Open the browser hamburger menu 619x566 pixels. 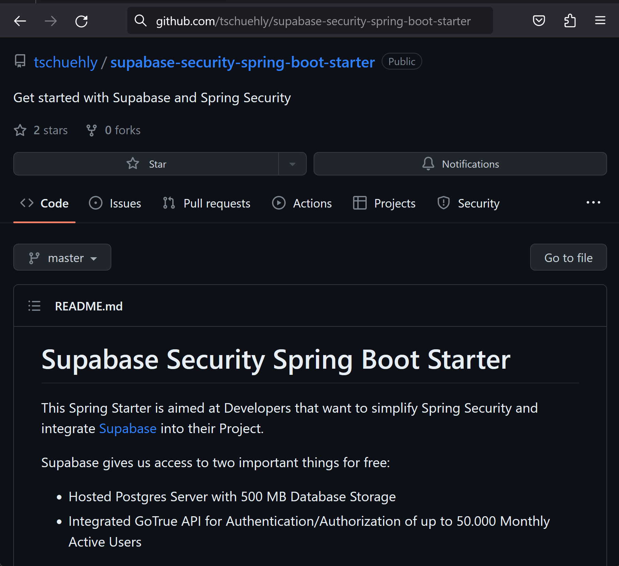pyautogui.click(x=600, y=21)
